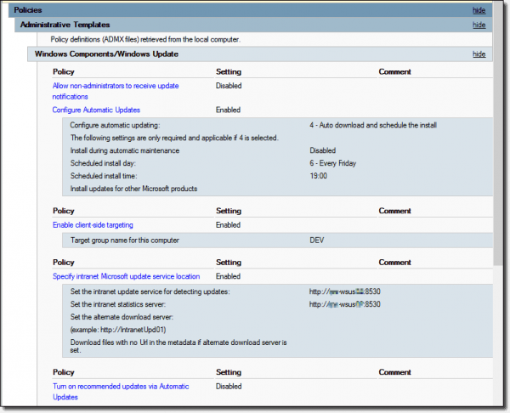Click the DEV target group value

click(317, 240)
